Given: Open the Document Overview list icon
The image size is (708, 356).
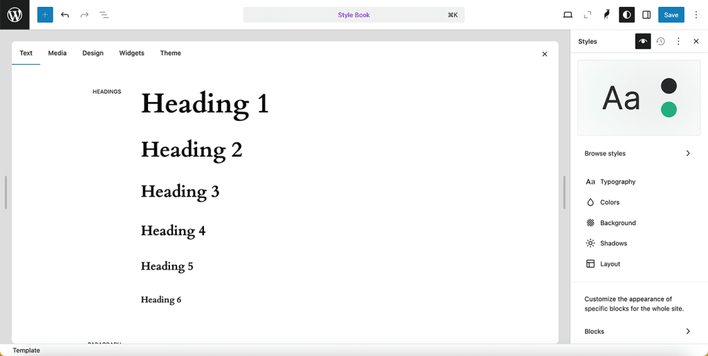Looking at the screenshot, I should tap(104, 14).
